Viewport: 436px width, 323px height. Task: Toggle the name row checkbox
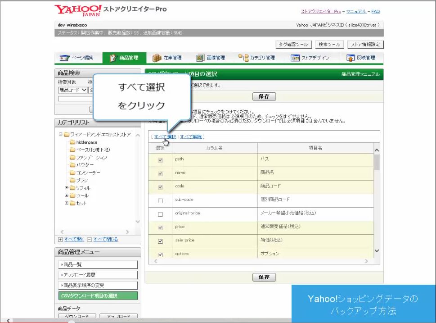161,174
